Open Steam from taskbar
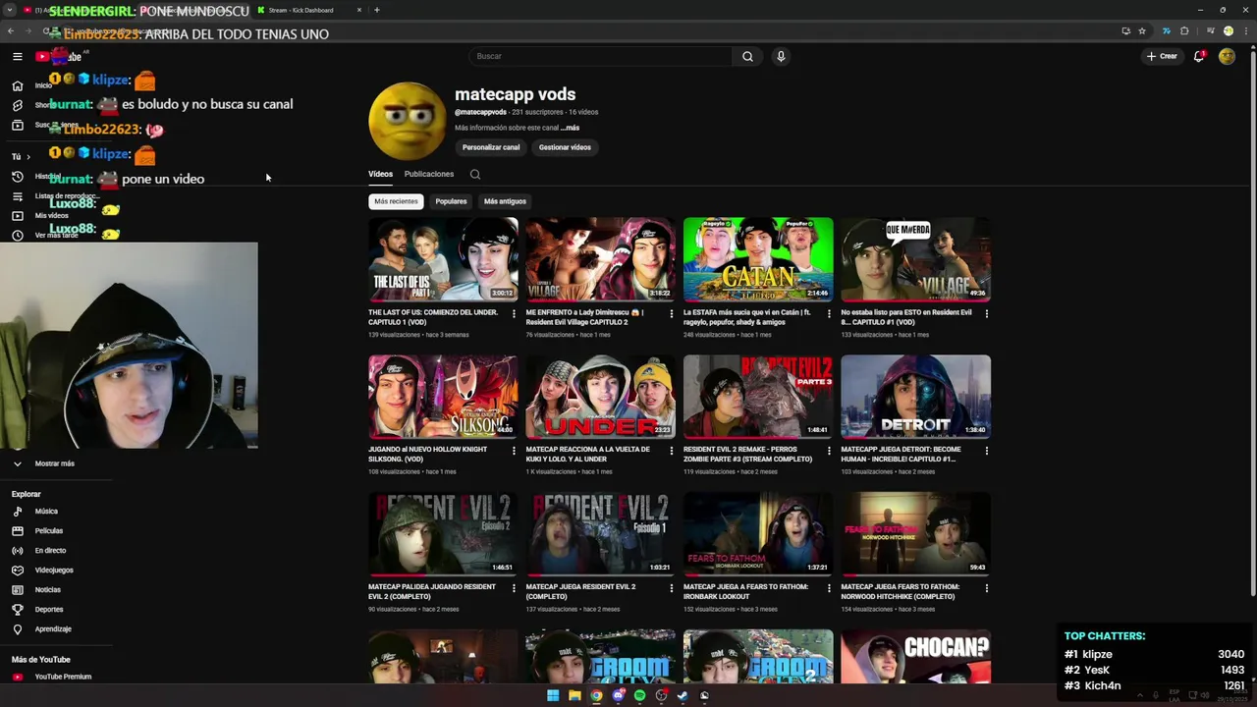 click(683, 695)
